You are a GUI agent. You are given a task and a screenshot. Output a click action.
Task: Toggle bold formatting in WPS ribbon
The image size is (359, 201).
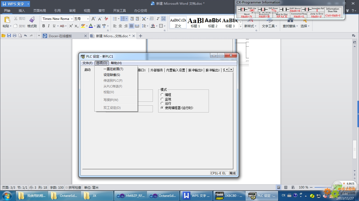coord(44,26)
